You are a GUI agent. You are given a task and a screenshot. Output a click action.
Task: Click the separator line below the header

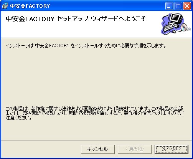(97, 38)
